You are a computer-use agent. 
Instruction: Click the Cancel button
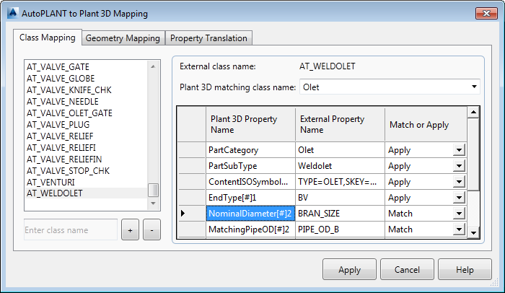click(407, 269)
